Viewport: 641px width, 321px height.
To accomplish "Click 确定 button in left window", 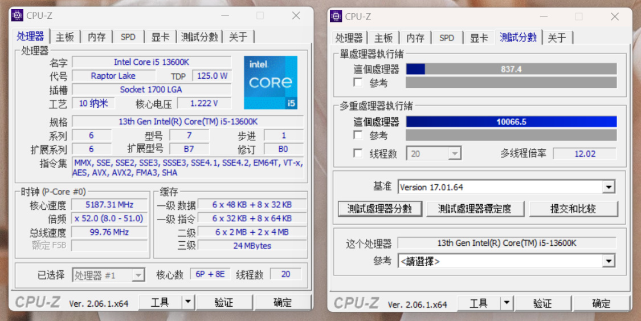I will [283, 302].
